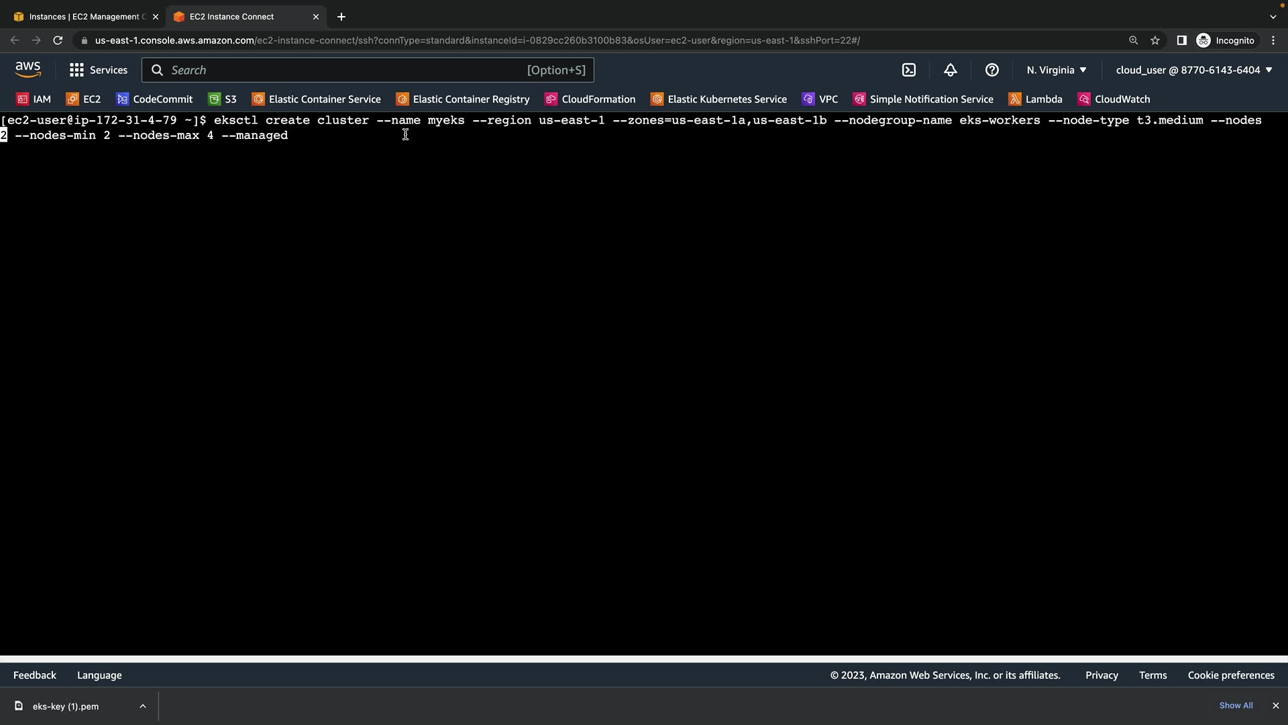This screenshot has width=1288, height=725.
Task: Bookmark this page with star icon
Action: pyautogui.click(x=1155, y=40)
